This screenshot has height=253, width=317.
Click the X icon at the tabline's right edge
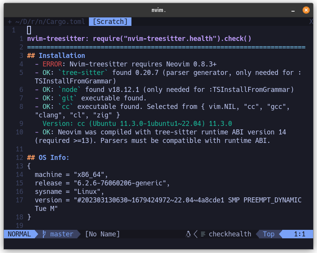pyautogui.click(x=312, y=22)
